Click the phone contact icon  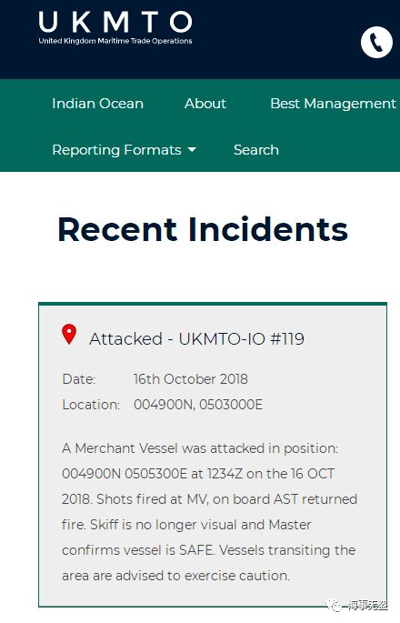pyautogui.click(x=376, y=42)
